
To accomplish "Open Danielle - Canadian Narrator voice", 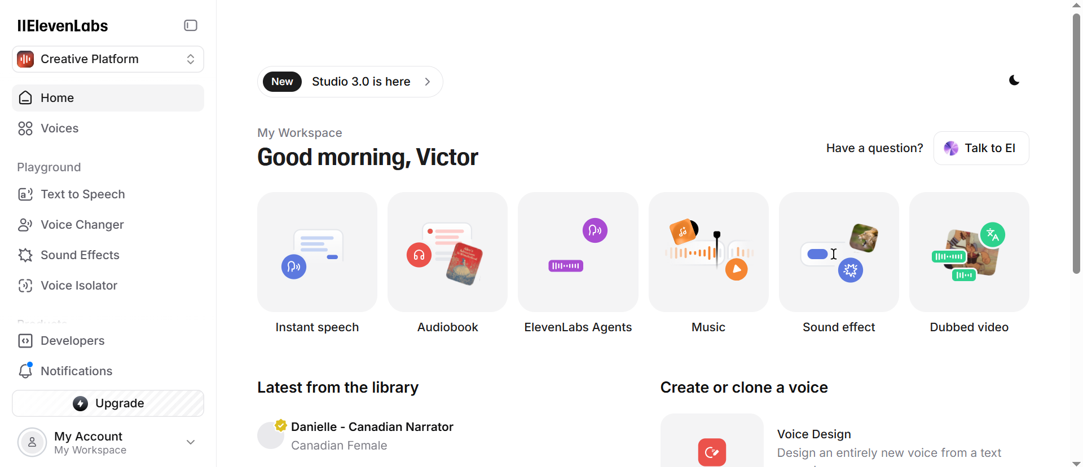I will pyautogui.click(x=372, y=427).
